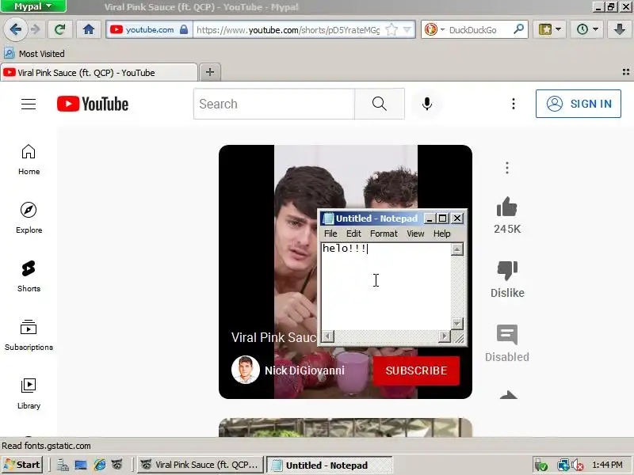Open the Mypal application menu
The image size is (634, 475).
pyautogui.click(x=33, y=6)
